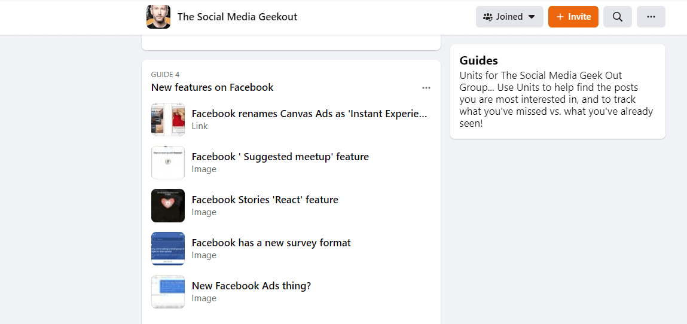The image size is (687, 324).
Task: Click the Guides description text about Units
Action: click(557, 99)
